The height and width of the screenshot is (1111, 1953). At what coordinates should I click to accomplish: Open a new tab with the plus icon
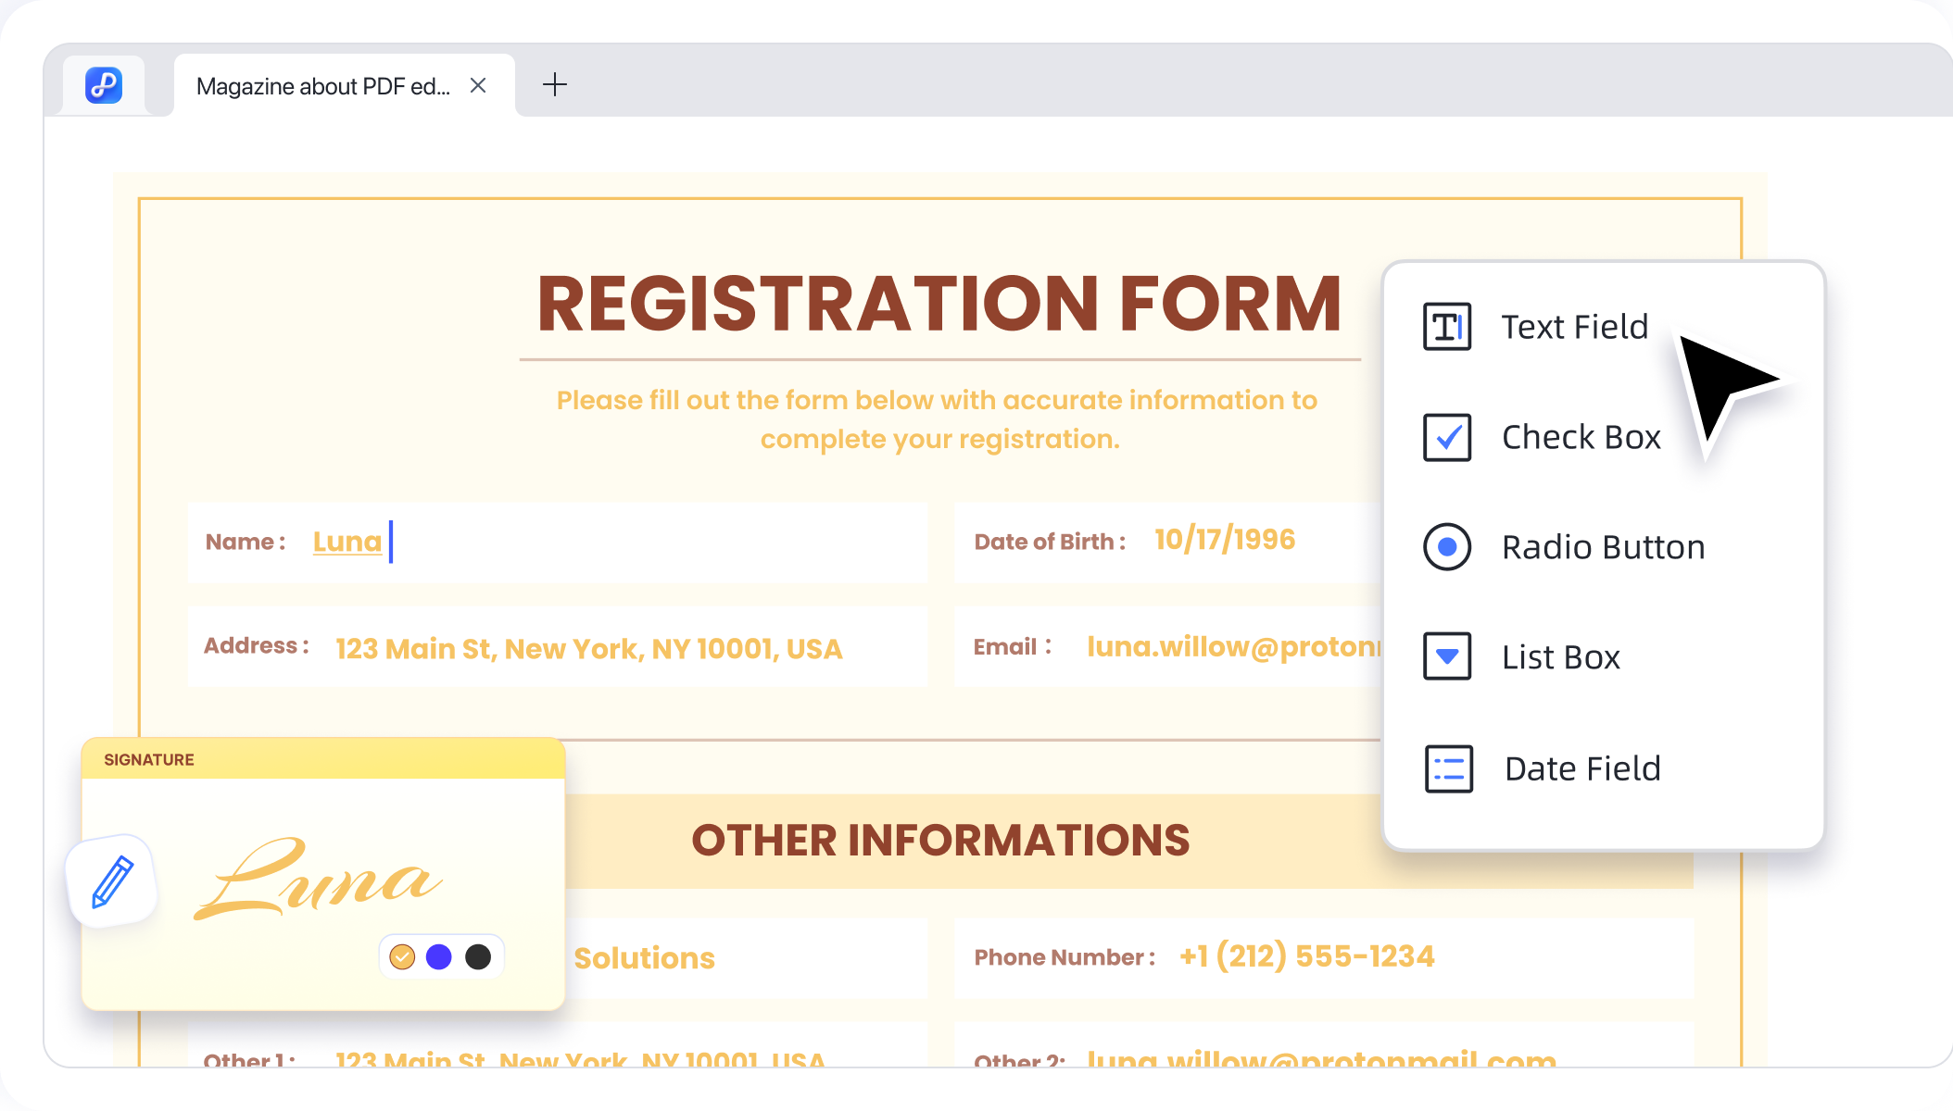click(556, 84)
